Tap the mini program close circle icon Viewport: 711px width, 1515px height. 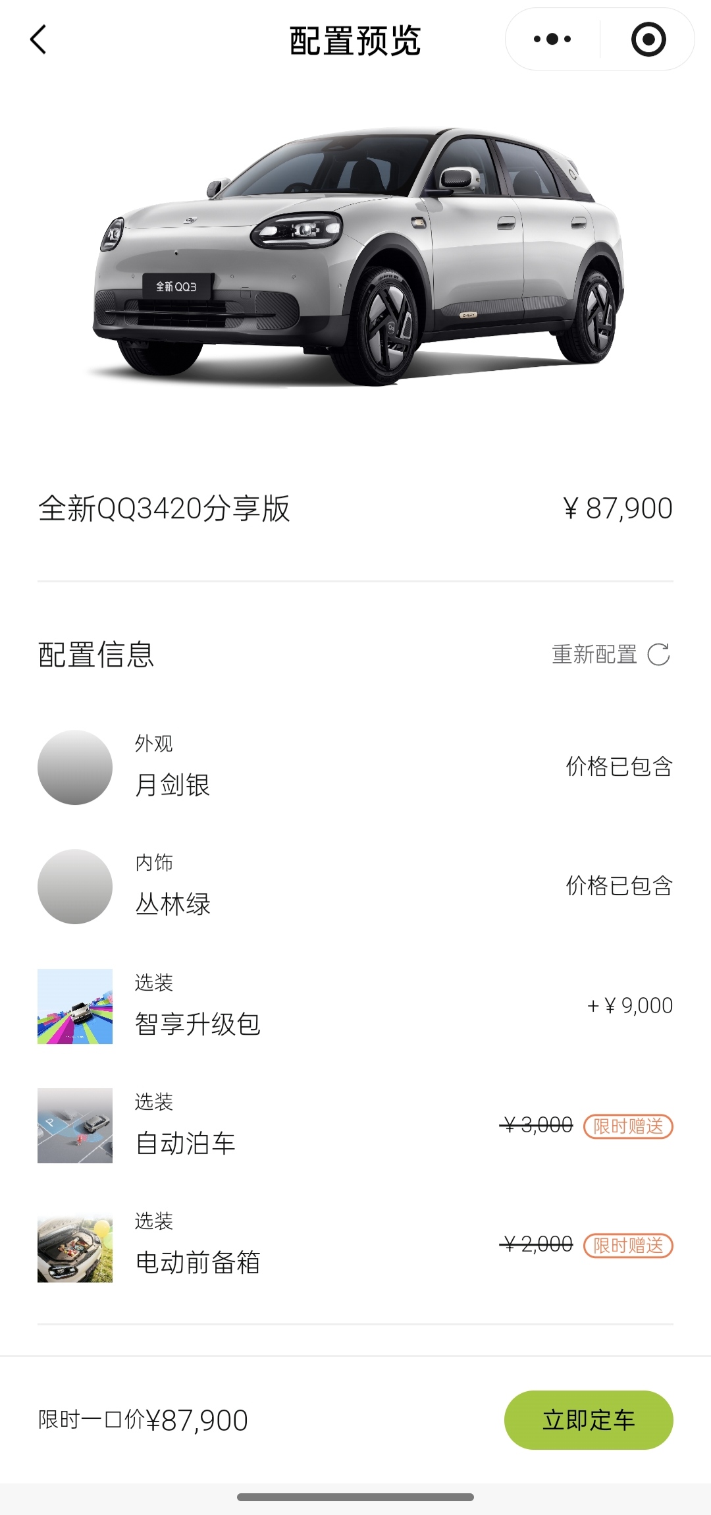pos(648,40)
